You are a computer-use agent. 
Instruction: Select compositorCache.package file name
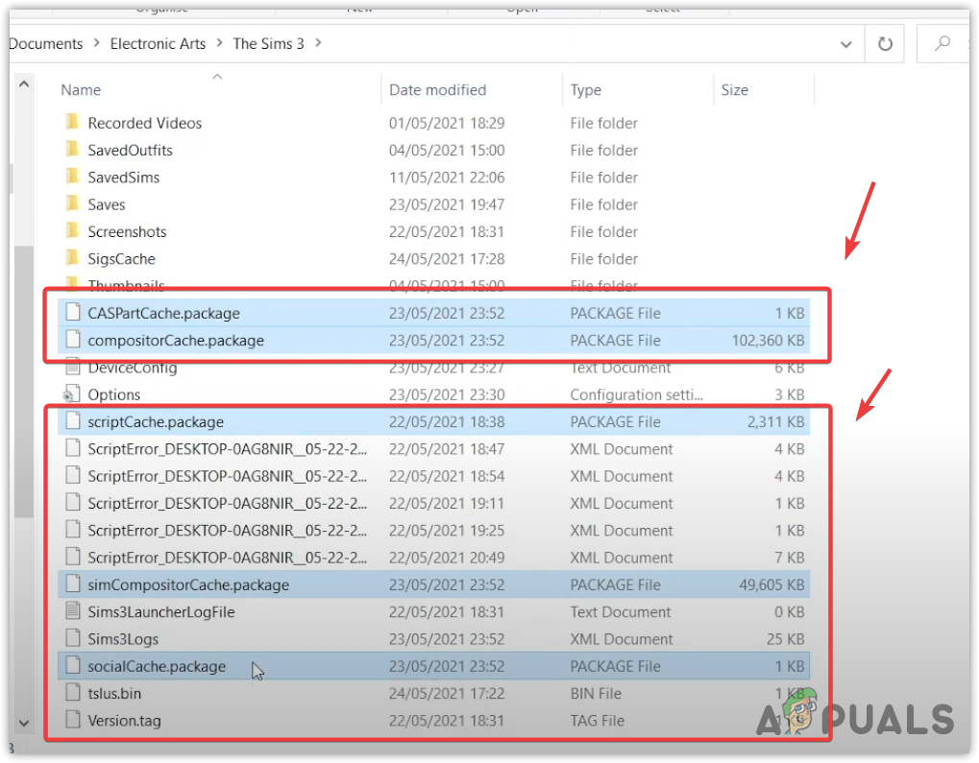[176, 341]
